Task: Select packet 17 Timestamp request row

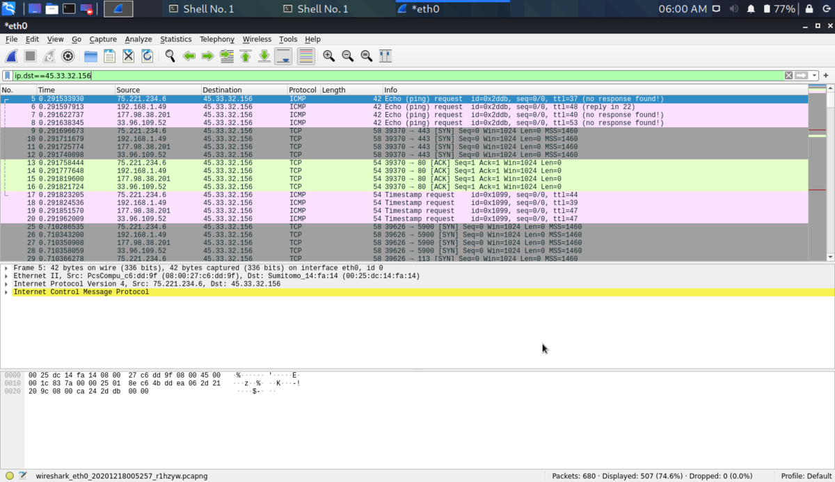Action: 404,195
